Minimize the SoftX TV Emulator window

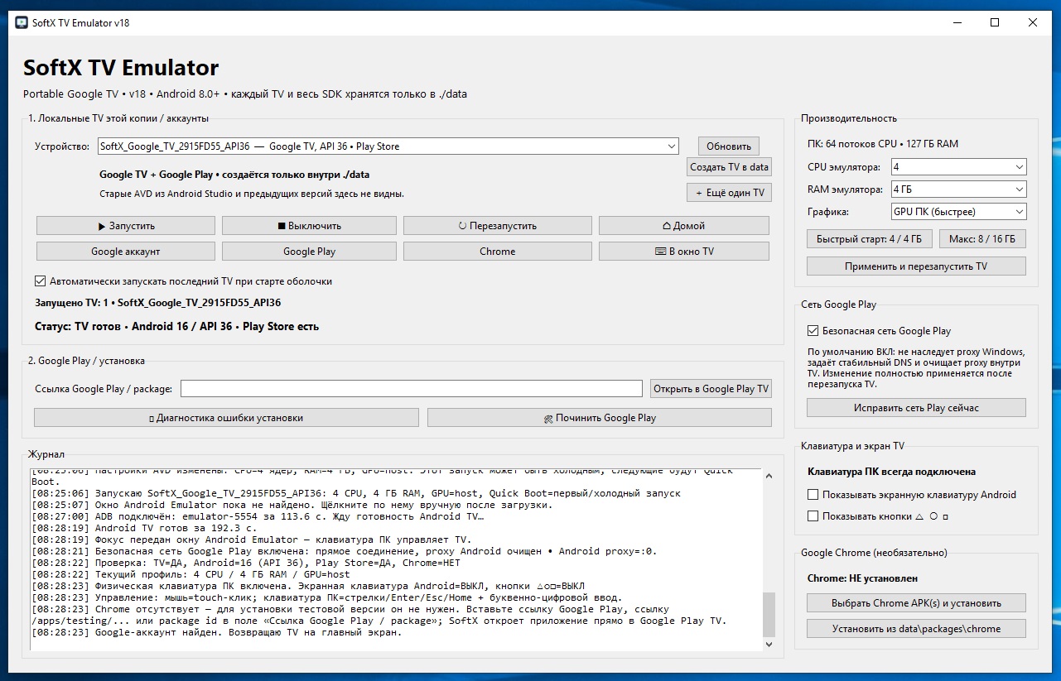(x=957, y=22)
